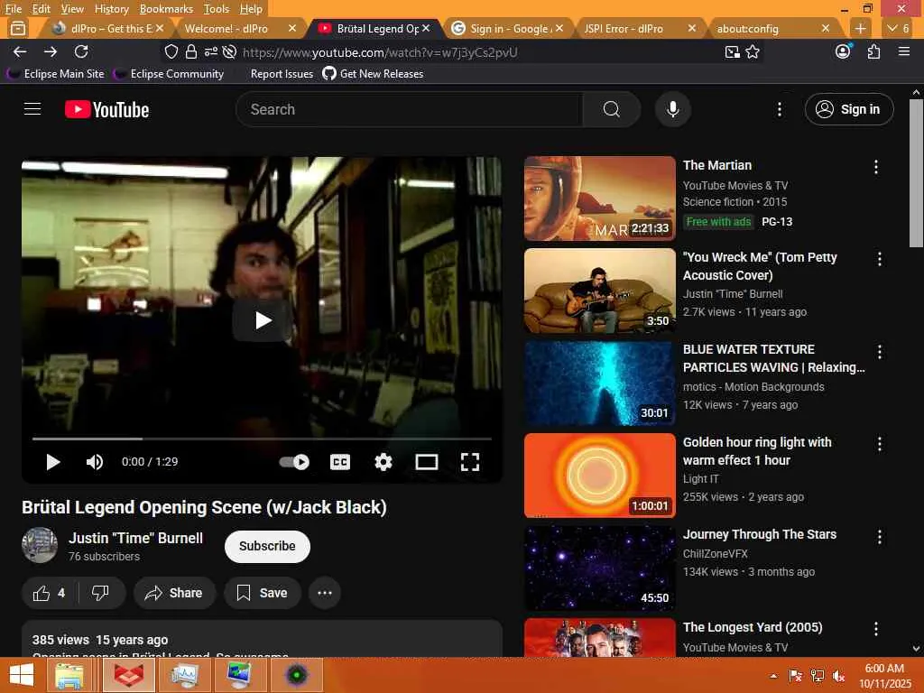Open options for Journey Through The Stars

pyautogui.click(x=880, y=536)
